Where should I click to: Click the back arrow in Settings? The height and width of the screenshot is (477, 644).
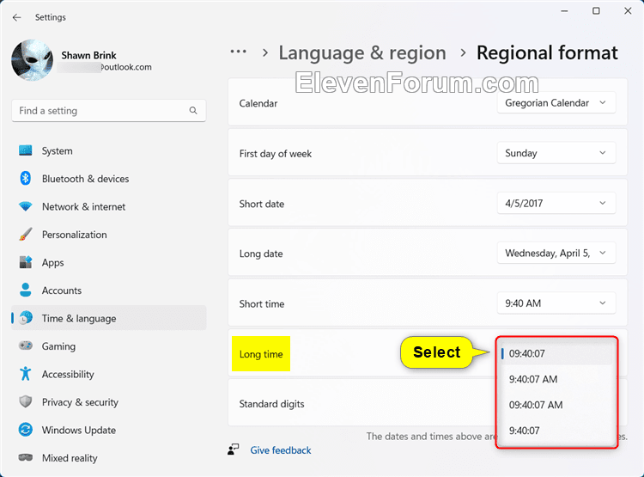point(16,17)
